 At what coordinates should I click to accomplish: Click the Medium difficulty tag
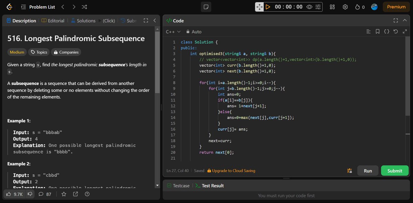click(x=17, y=52)
